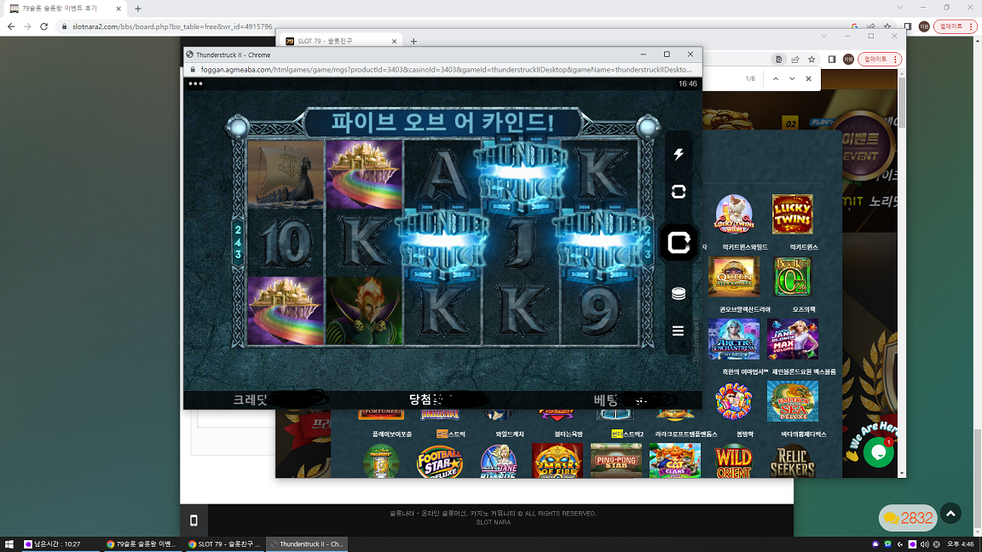Image resolution: width=982 pixels, height=552 pixels.
Task: Open the Agent Jane Blonde thumbnail in bottom row
Action: [x=499, y=461]
